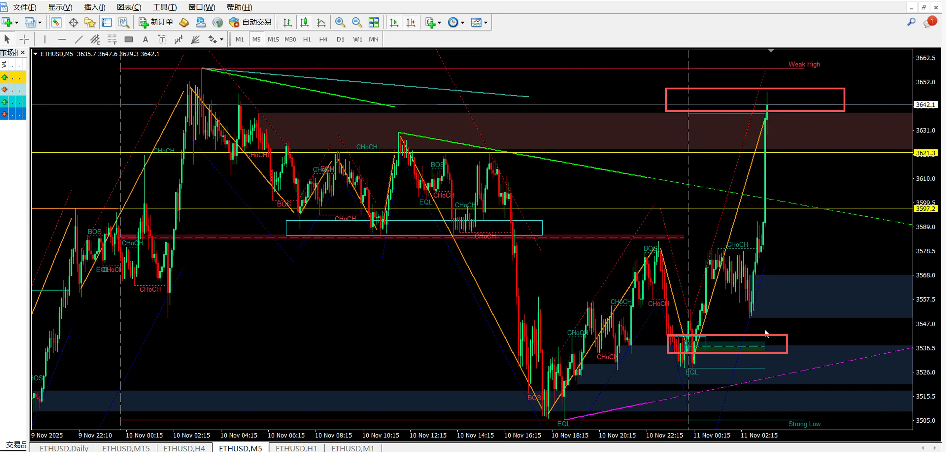Toggle the candlestick chart display mode
This screenshot has height=452, width=946.
pos(304,22)
